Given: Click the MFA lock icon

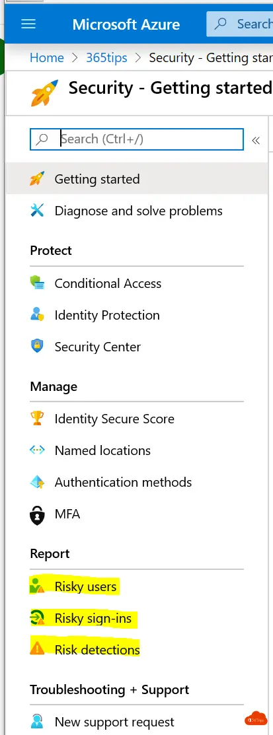Looking at the screenshot, I should point(37,514).
